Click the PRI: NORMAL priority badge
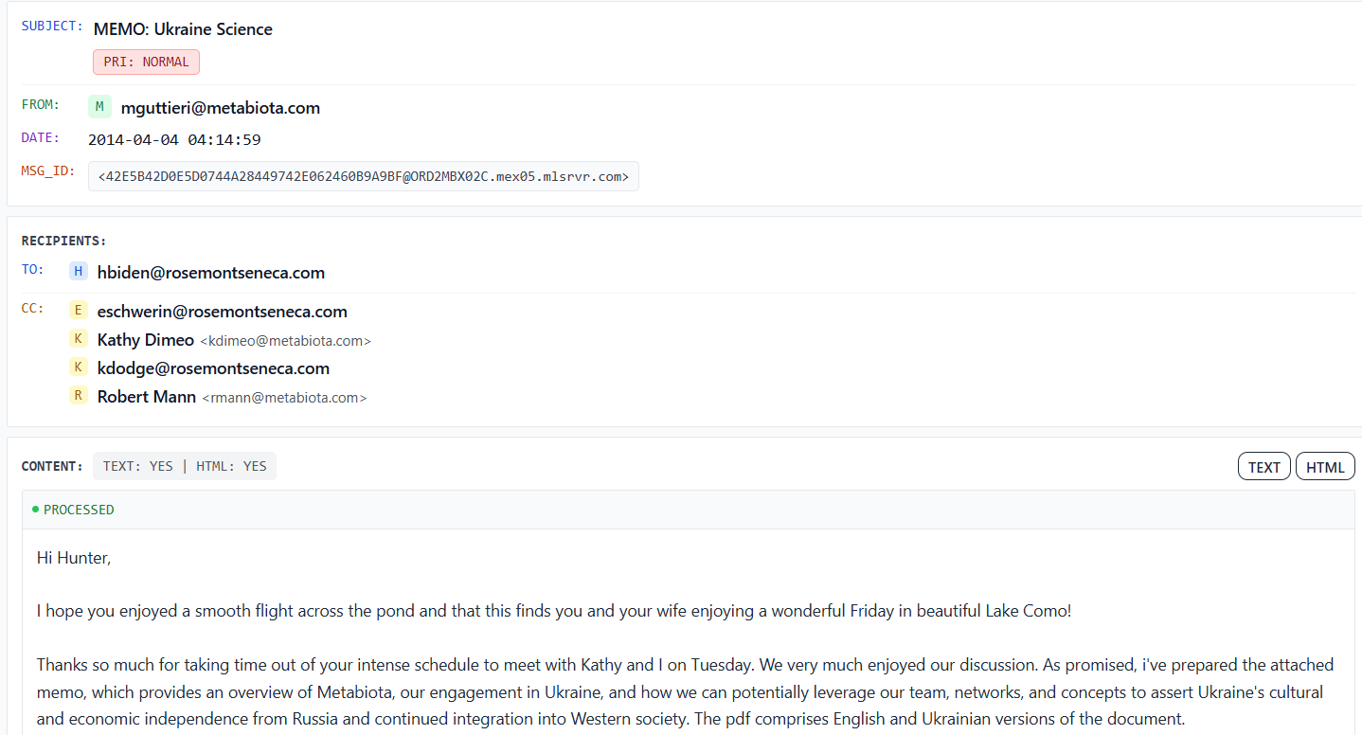The width and height of the screenshot is (1362, 735). tap(146, 62)
